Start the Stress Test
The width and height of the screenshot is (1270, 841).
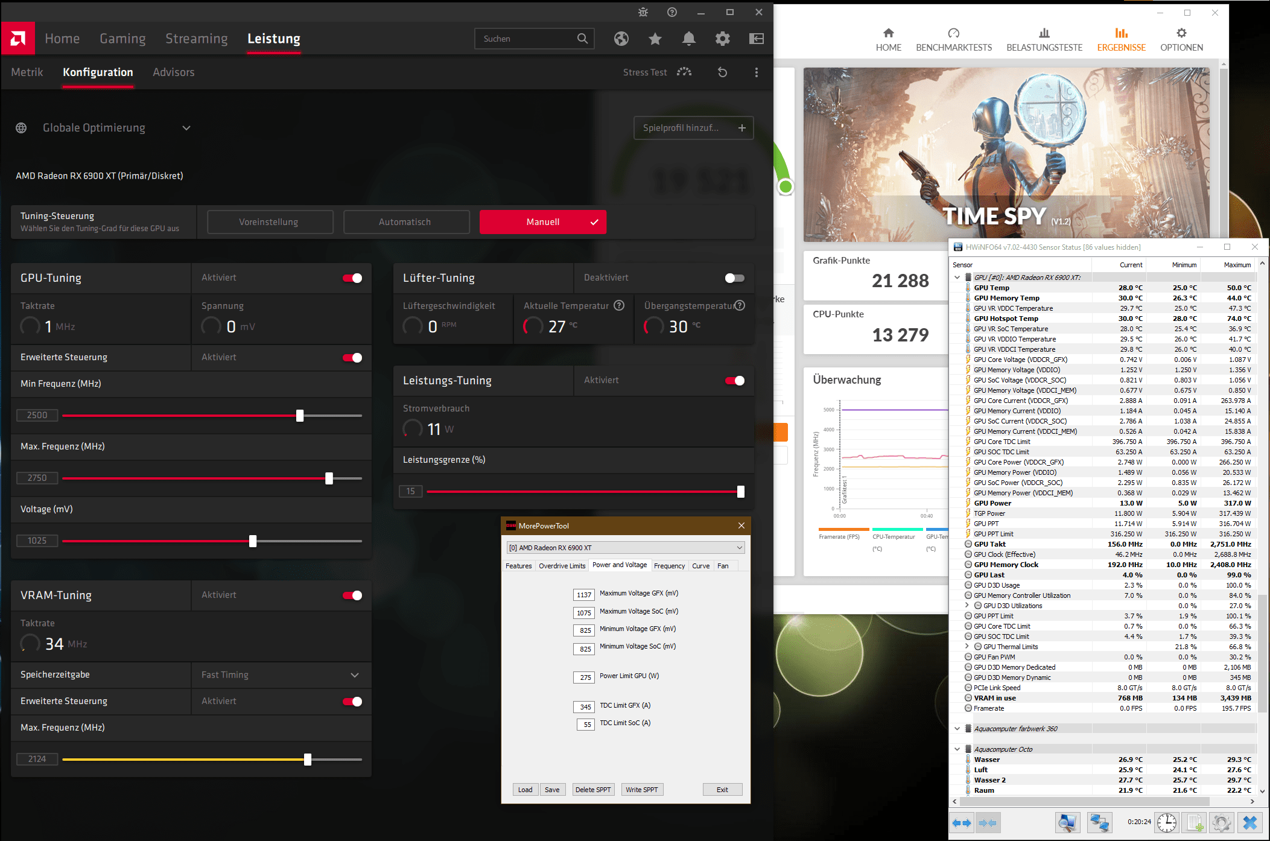(x=657, y=72)
